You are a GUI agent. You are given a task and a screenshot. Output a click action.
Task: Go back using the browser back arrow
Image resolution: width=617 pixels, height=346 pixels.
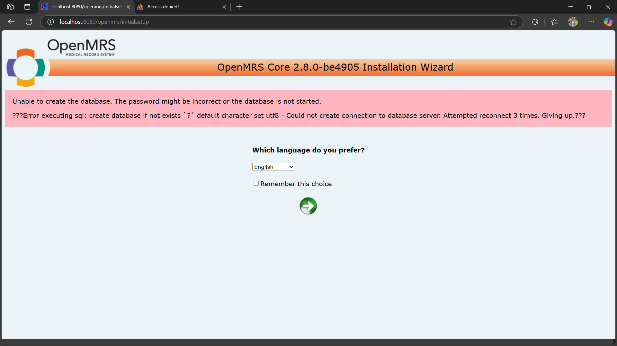click(11, 22)
